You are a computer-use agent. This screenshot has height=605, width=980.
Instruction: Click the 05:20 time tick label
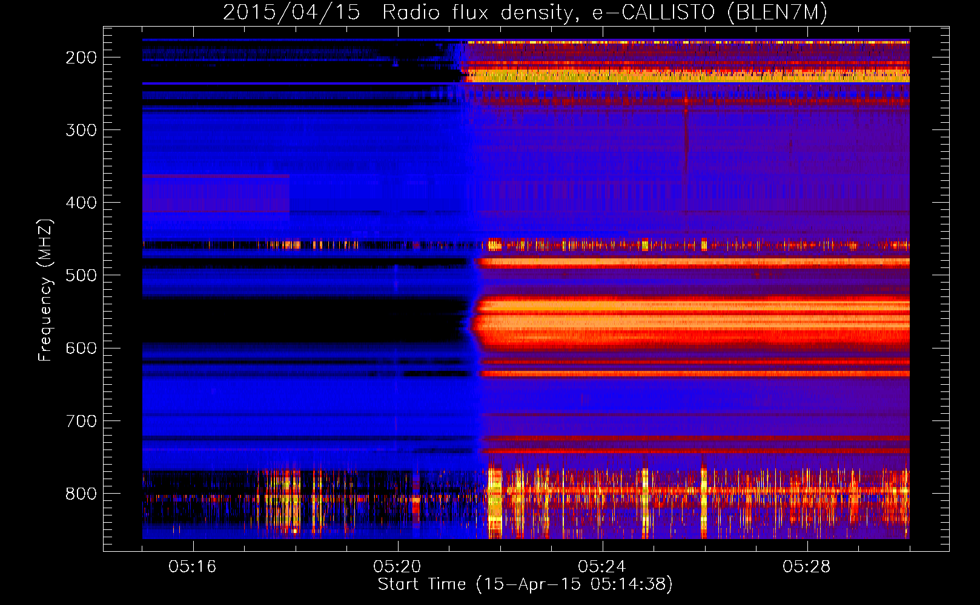(x=397, y=567)
